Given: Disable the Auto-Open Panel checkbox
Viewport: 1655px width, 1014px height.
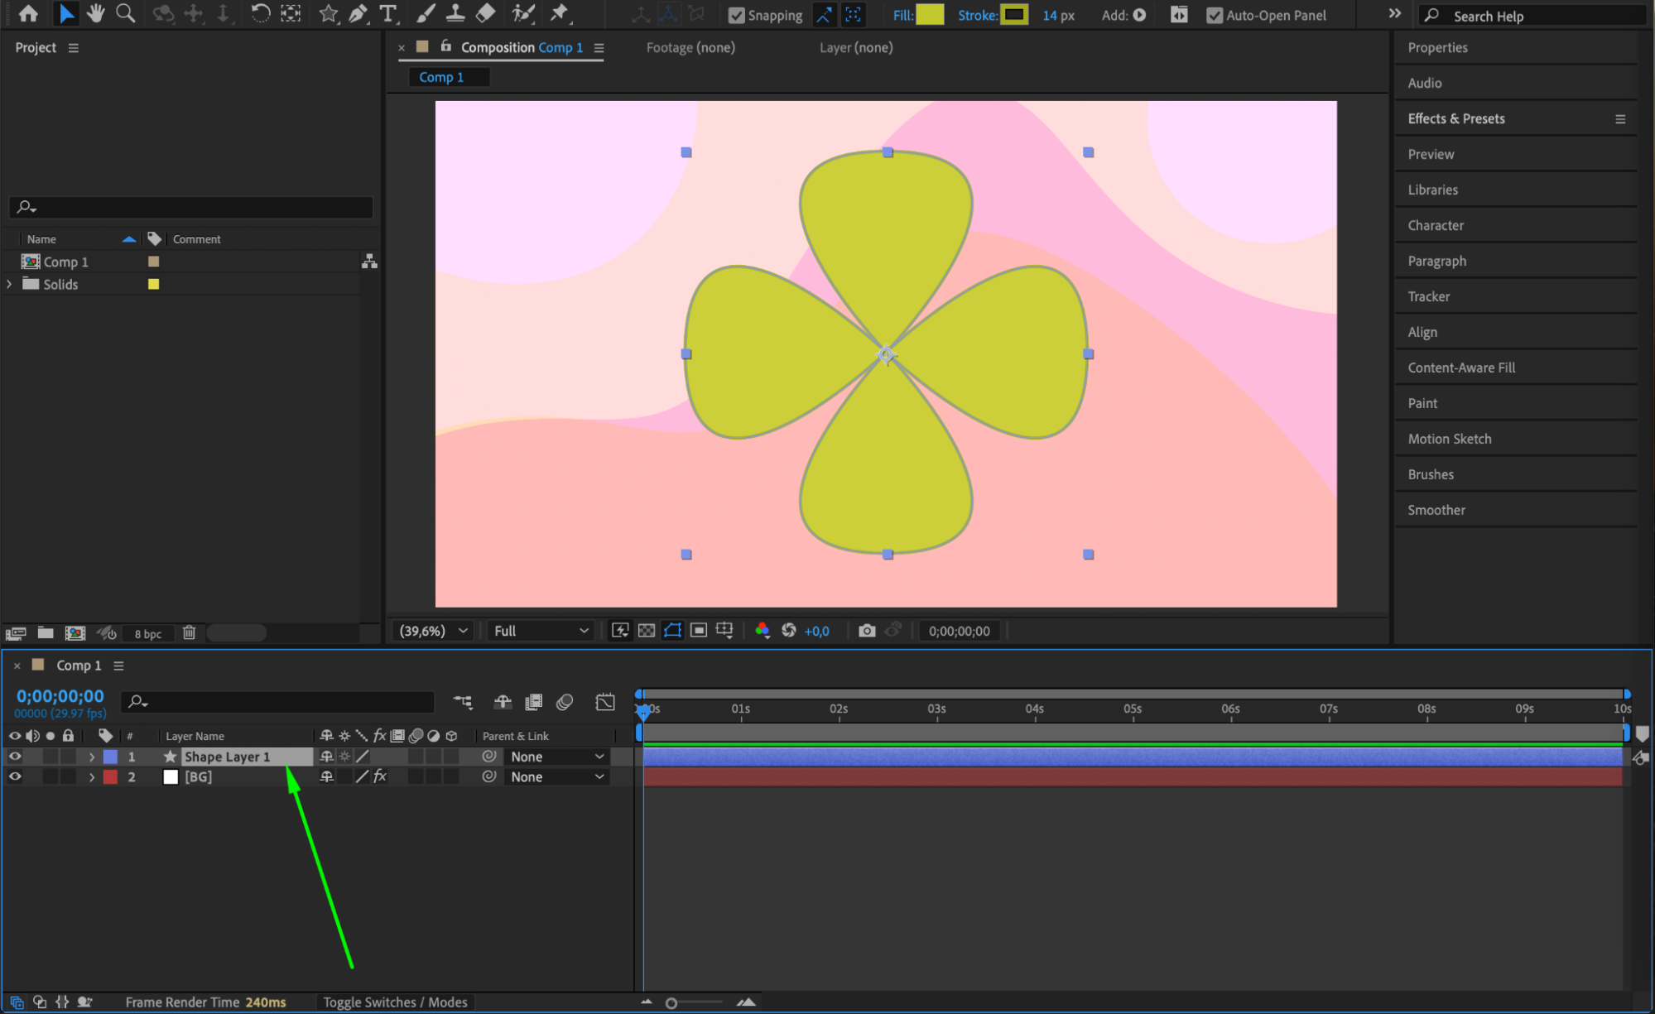Looking at the screenshot, I should point(1214,15).
